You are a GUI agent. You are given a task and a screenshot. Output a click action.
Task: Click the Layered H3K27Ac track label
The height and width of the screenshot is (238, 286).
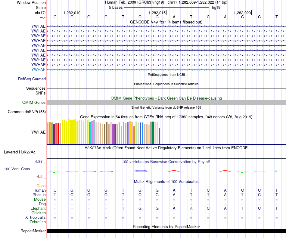point(20,152)
